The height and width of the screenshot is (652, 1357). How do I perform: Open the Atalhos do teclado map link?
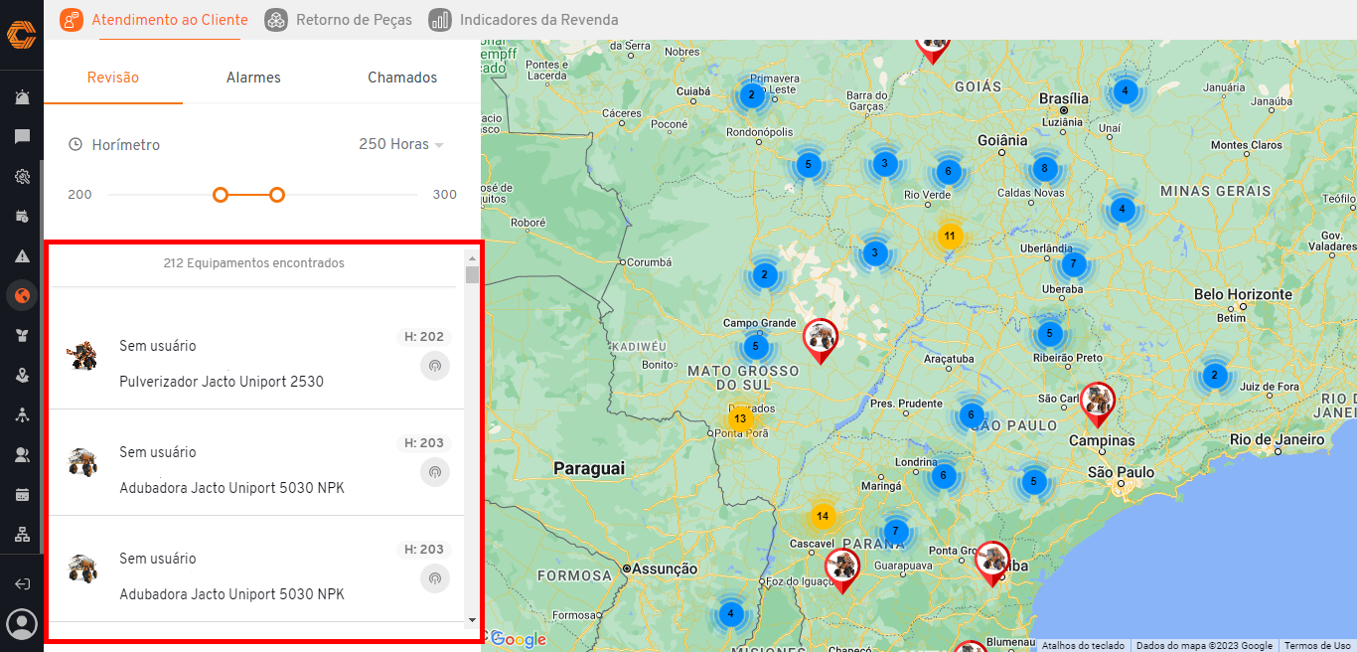tap(1083, 645)
